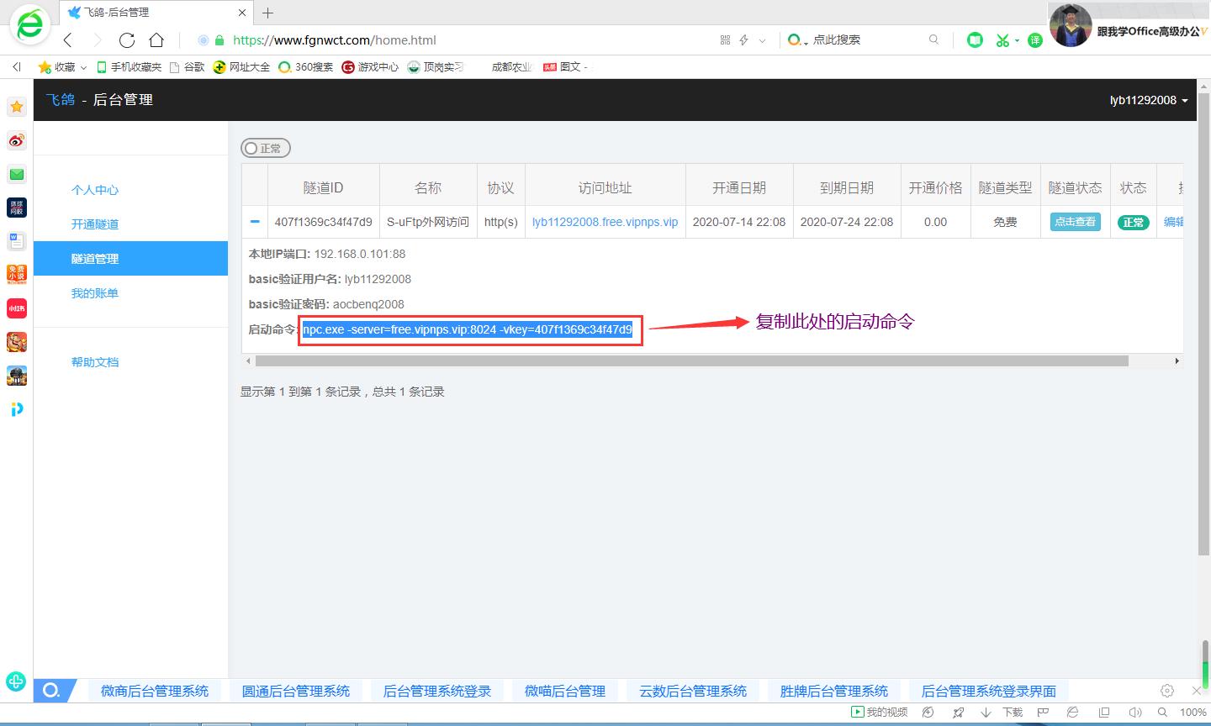Select the 正常 status filter radio
The image size is (1211, 726).
(x=252, y=148)
